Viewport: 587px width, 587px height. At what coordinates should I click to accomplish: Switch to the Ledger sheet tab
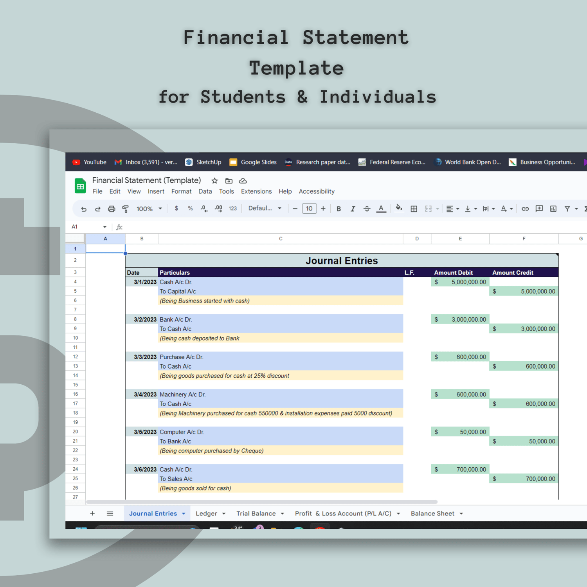pos(206,513)
